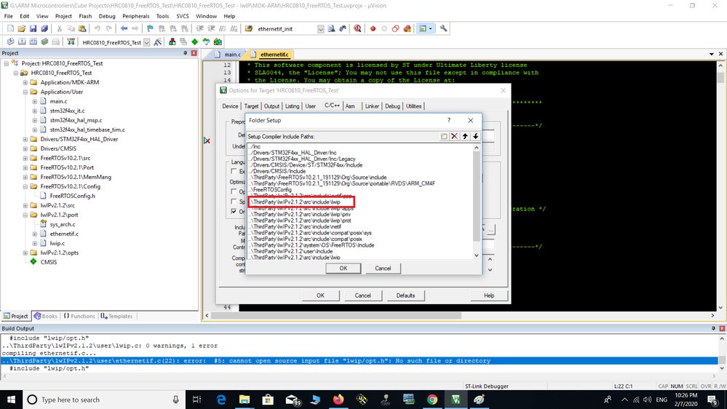Open the Peripherals menu
Image resolution: width=727 pixels, height=409 pixels.
point(135,16)
